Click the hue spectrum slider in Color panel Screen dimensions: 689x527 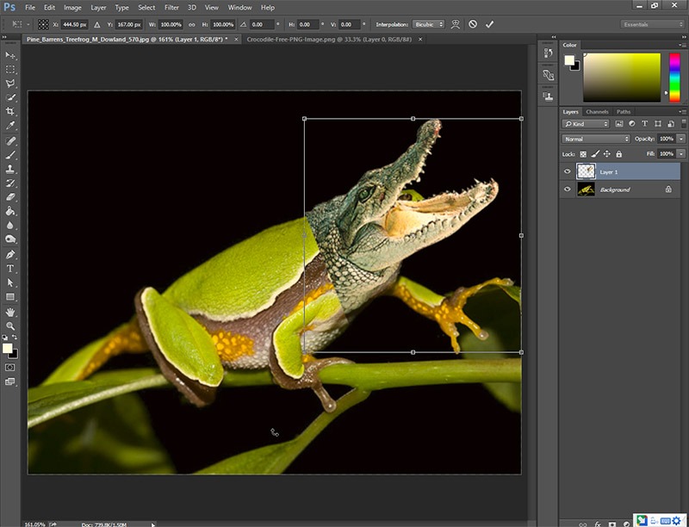point(673,79)
